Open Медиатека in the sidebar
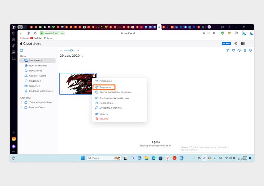The height and width of the screenshot is (186, 264). (x=37, y=60)
